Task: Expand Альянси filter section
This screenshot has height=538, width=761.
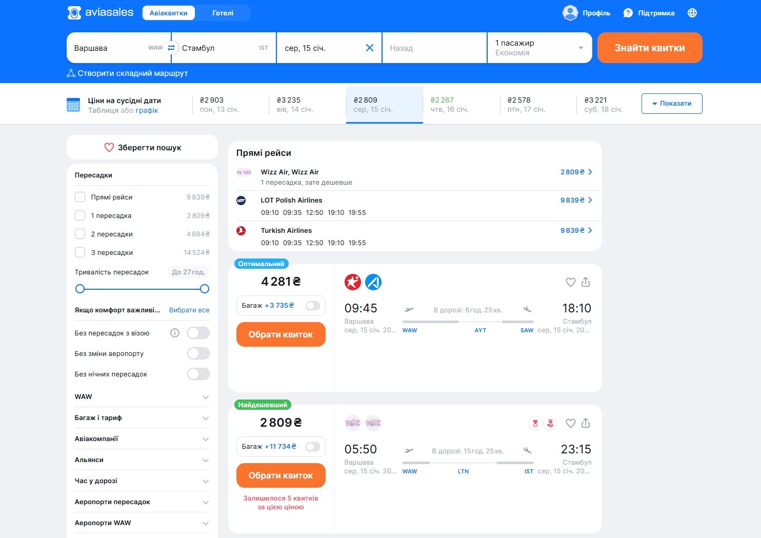Action: 142,460
